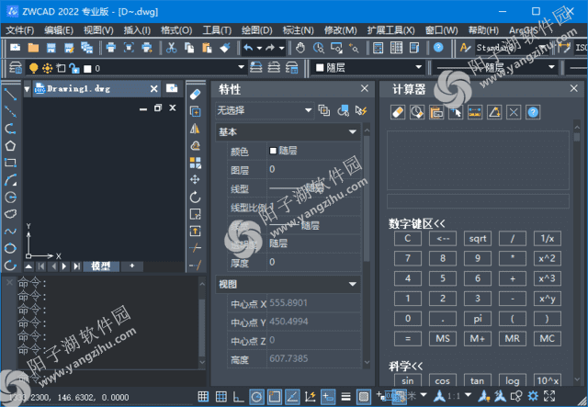Toggle layer lock padlock icon
The width and height of the screenshot is (588, 407).
click(x=74, y=68)
